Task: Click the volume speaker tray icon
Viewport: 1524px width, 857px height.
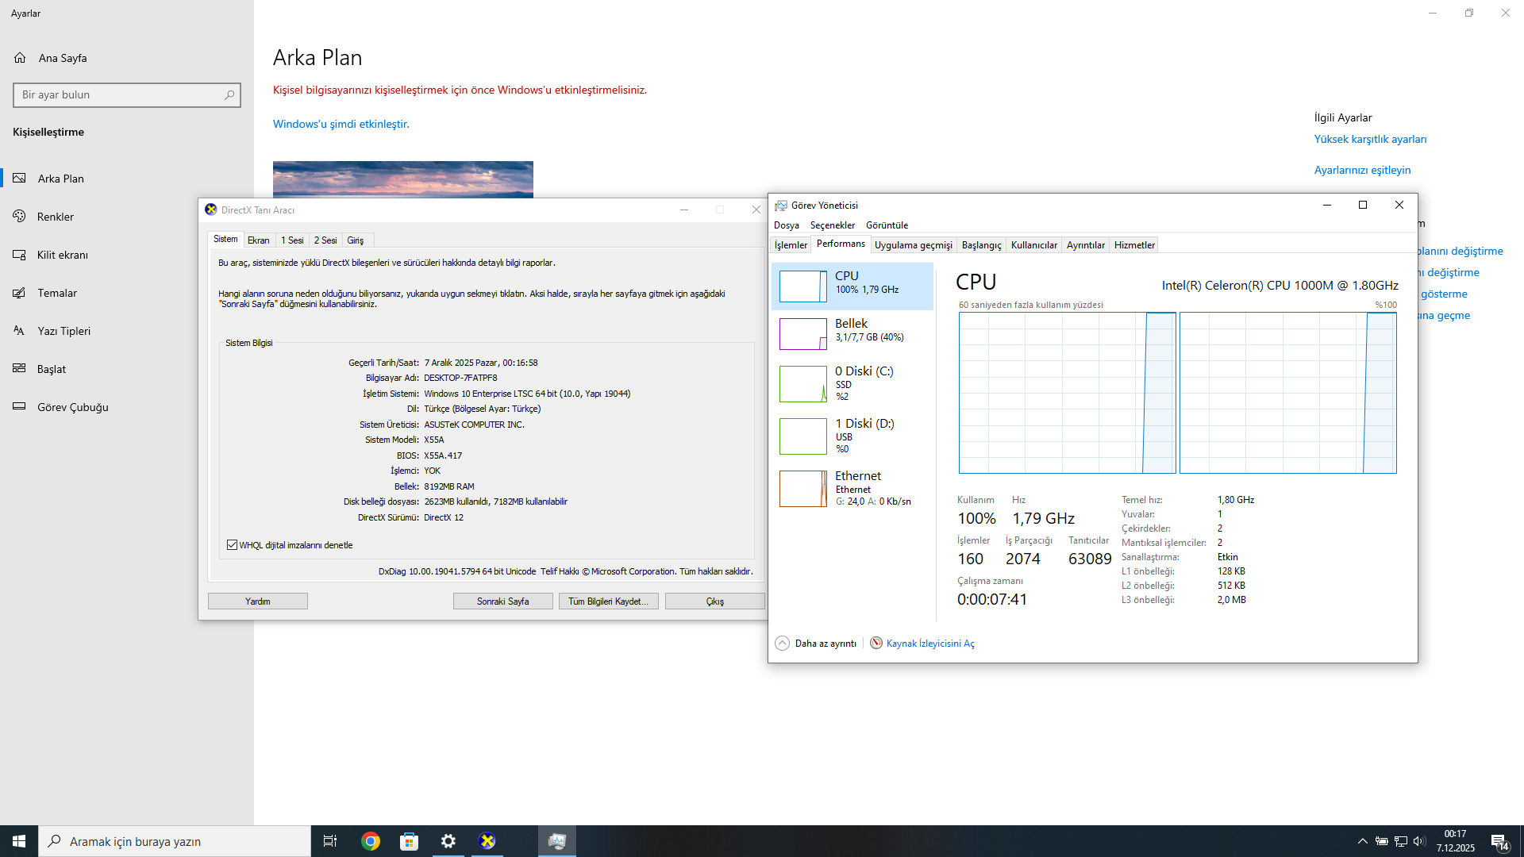Action: 1419,841
